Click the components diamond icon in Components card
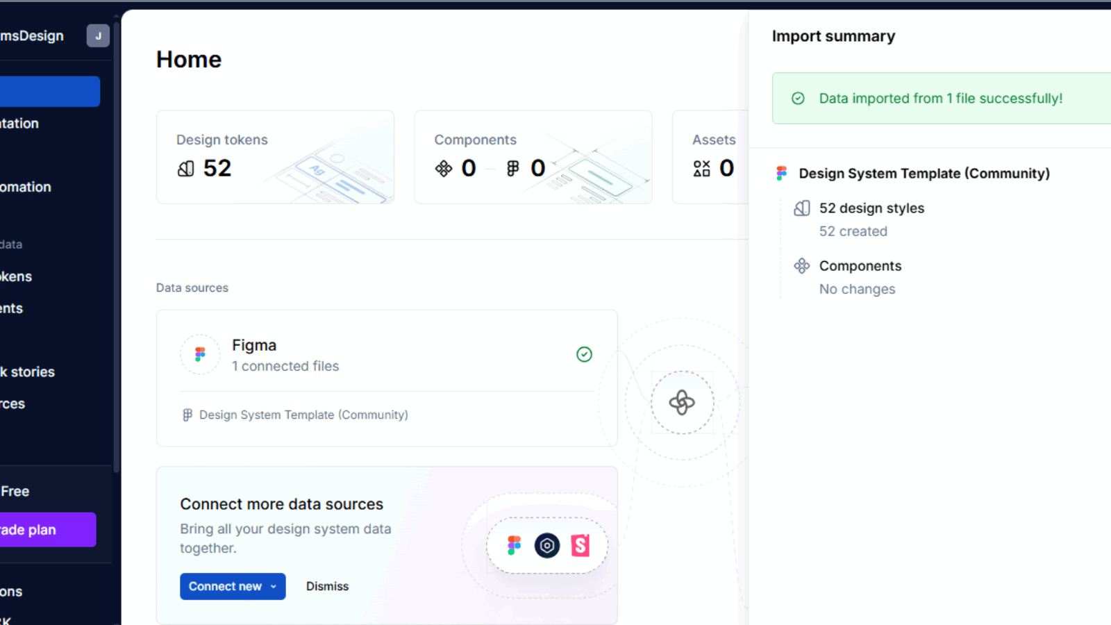 [x=444, y=169]
